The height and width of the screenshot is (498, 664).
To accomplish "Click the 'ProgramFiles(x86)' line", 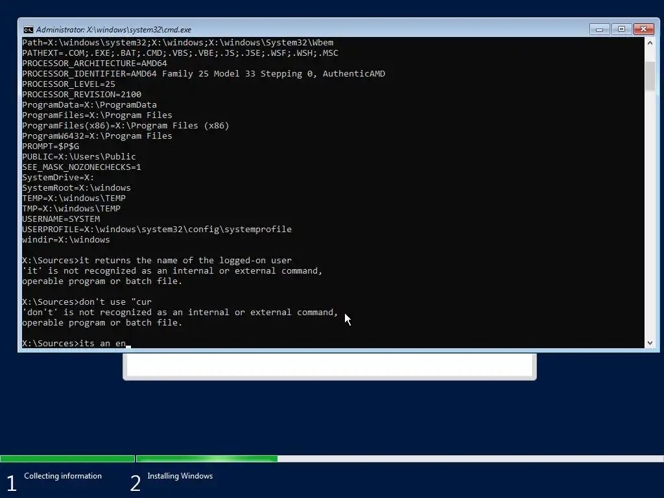I will 125,125.
